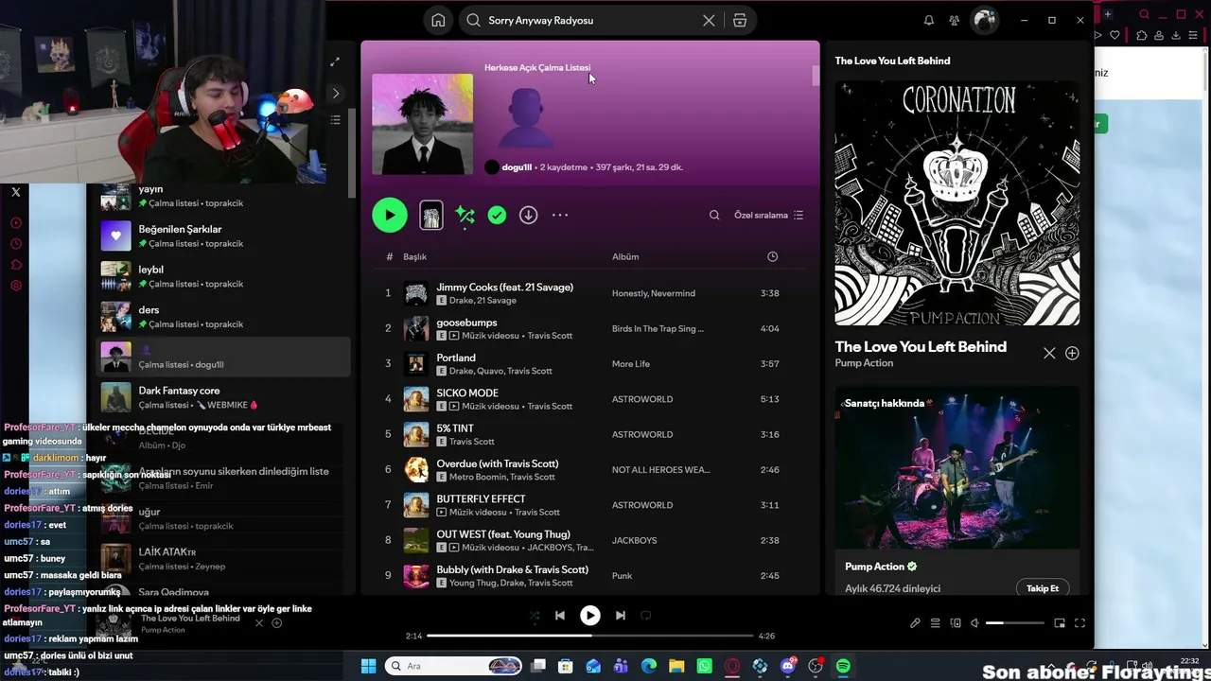Open the yayın playlist in the library

pos(224,196)
